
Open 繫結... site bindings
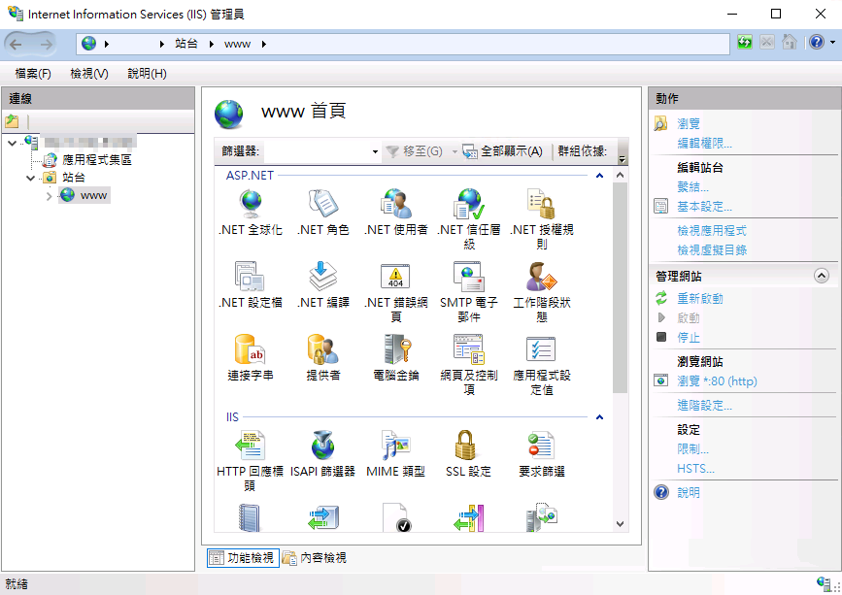692,186
